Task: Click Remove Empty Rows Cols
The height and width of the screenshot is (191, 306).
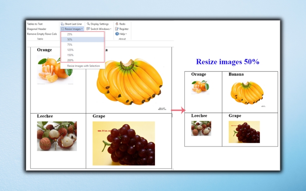Action: coord(42,34)
